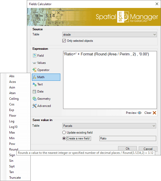Click the new field name input box
The width and height of the screenshot is (161, 181).
127,138
